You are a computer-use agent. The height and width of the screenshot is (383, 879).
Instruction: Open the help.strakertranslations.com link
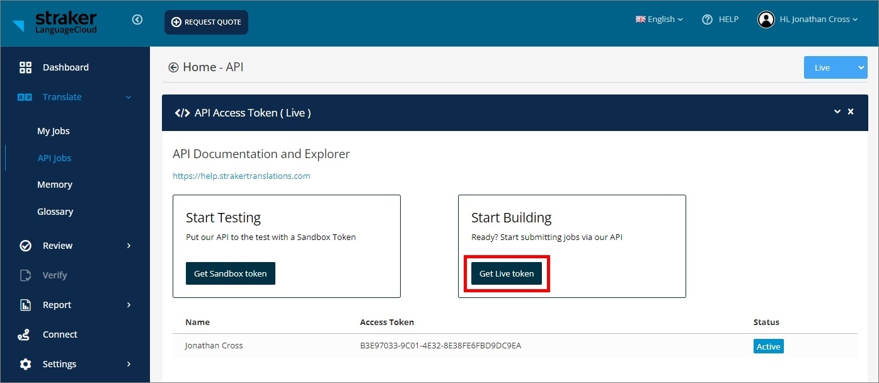click(x=241, y=176)
